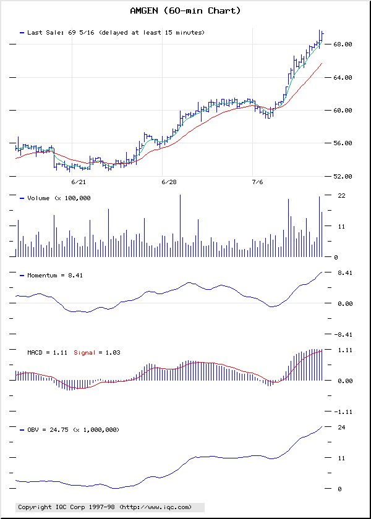Image resolution: width=371 pixels, height=519 pixels.
Task: Click the 6/21 date label
Action: pyautogui.click(x=79, y=182)
